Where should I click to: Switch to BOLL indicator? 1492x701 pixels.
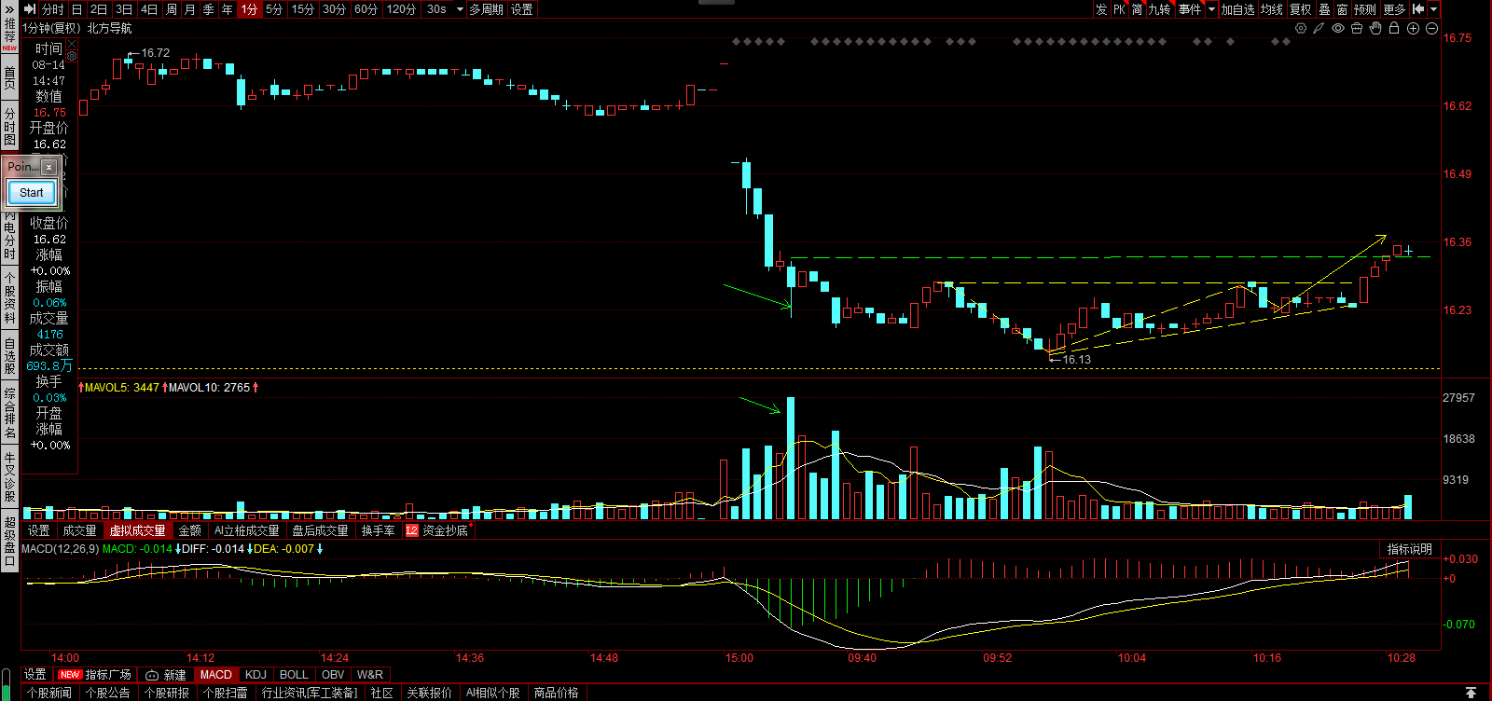click(294, 674)
